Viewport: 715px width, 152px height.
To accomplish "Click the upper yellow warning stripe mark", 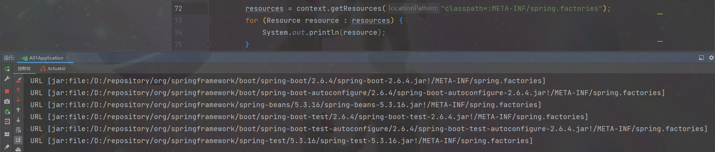I will pyautogui.click(x=660, y=14).
